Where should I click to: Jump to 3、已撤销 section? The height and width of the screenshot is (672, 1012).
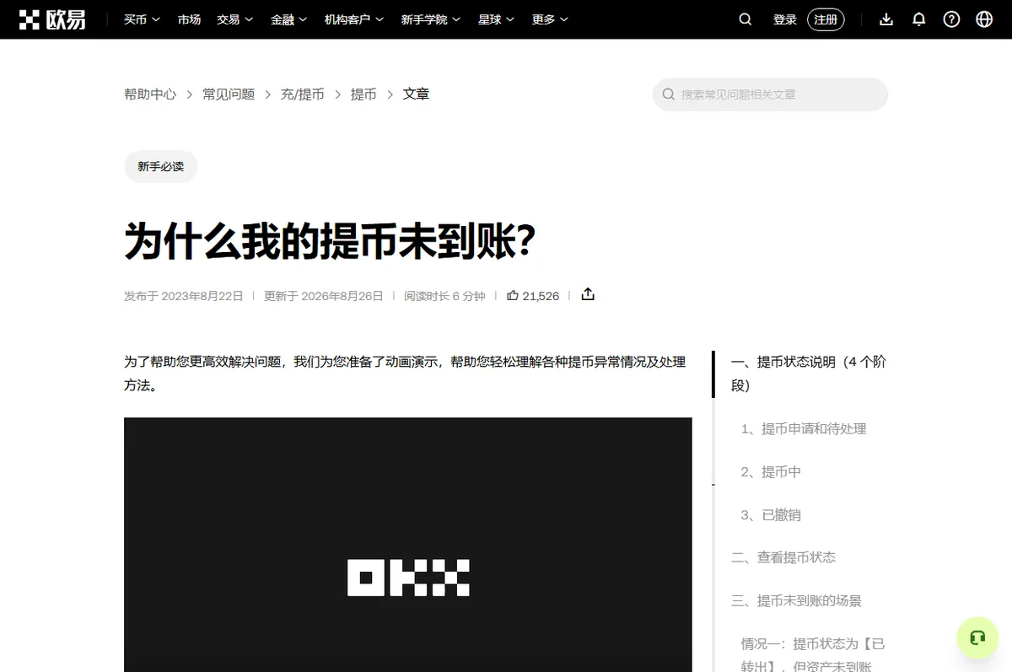771,515
